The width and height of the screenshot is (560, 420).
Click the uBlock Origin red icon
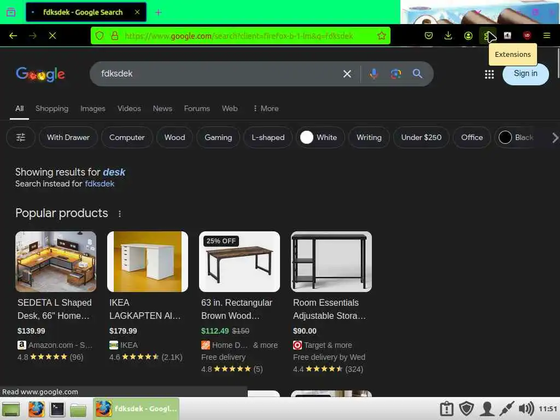527,36
